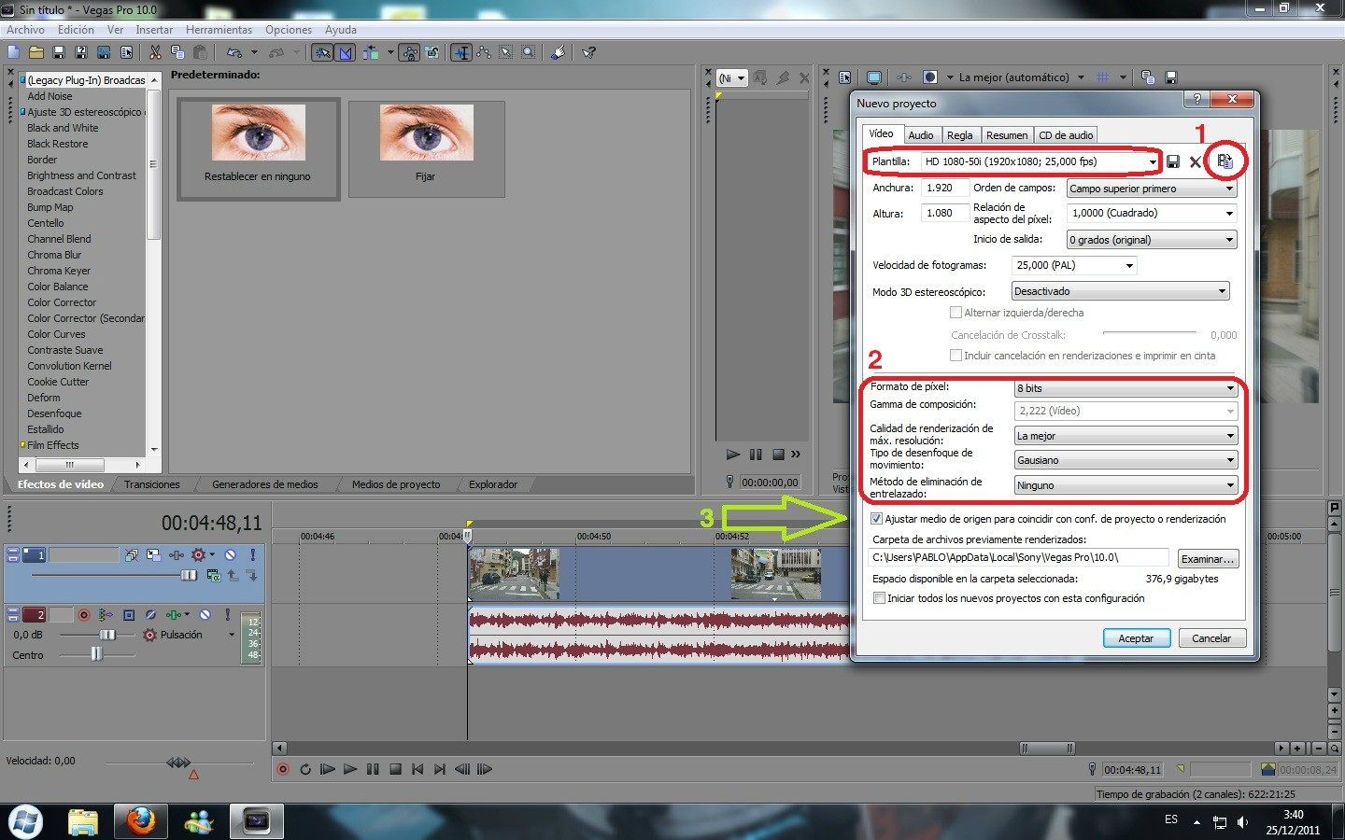Click track 1 compositing mode alpha icon
The width and height of the screenshot is (1345, 840).
(214, 576)
